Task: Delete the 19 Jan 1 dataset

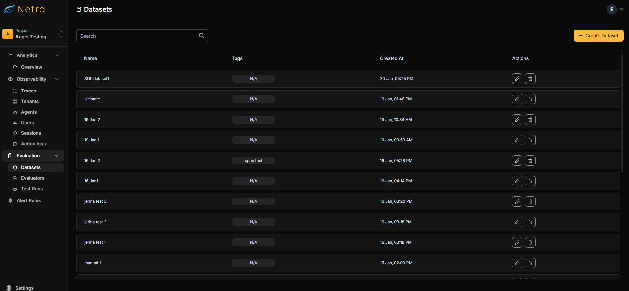Action: tap(530, 140)
